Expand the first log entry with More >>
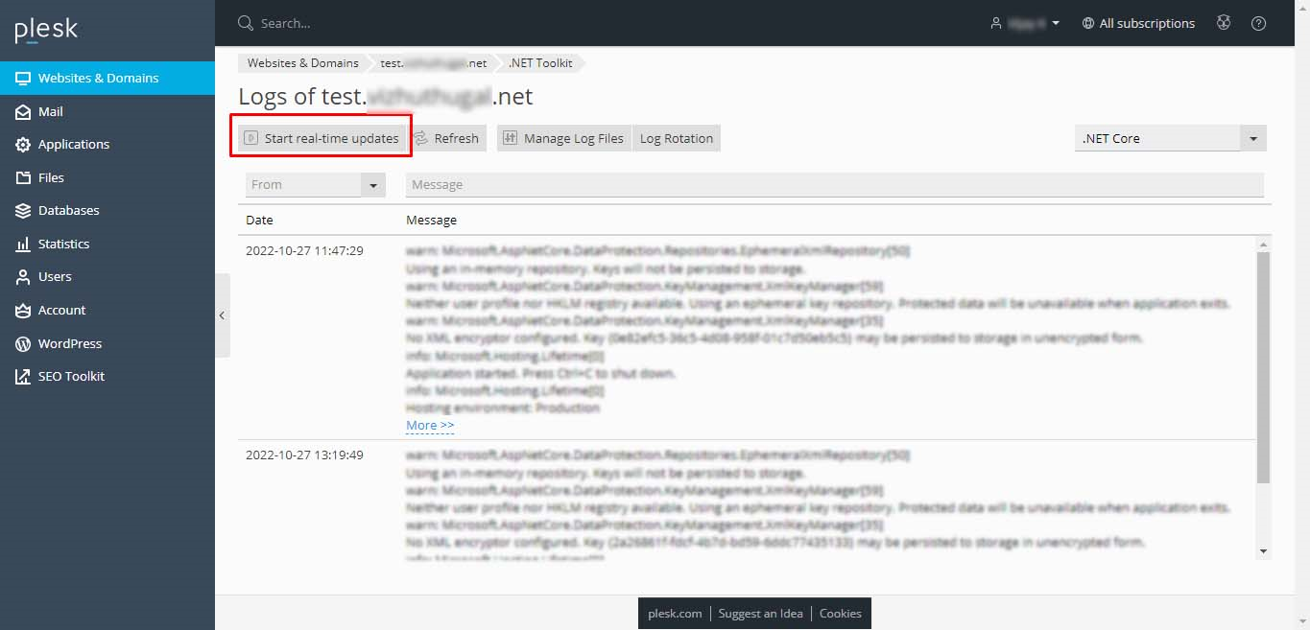The height and width of the screenshot is (630, 1310). (430, 425)
